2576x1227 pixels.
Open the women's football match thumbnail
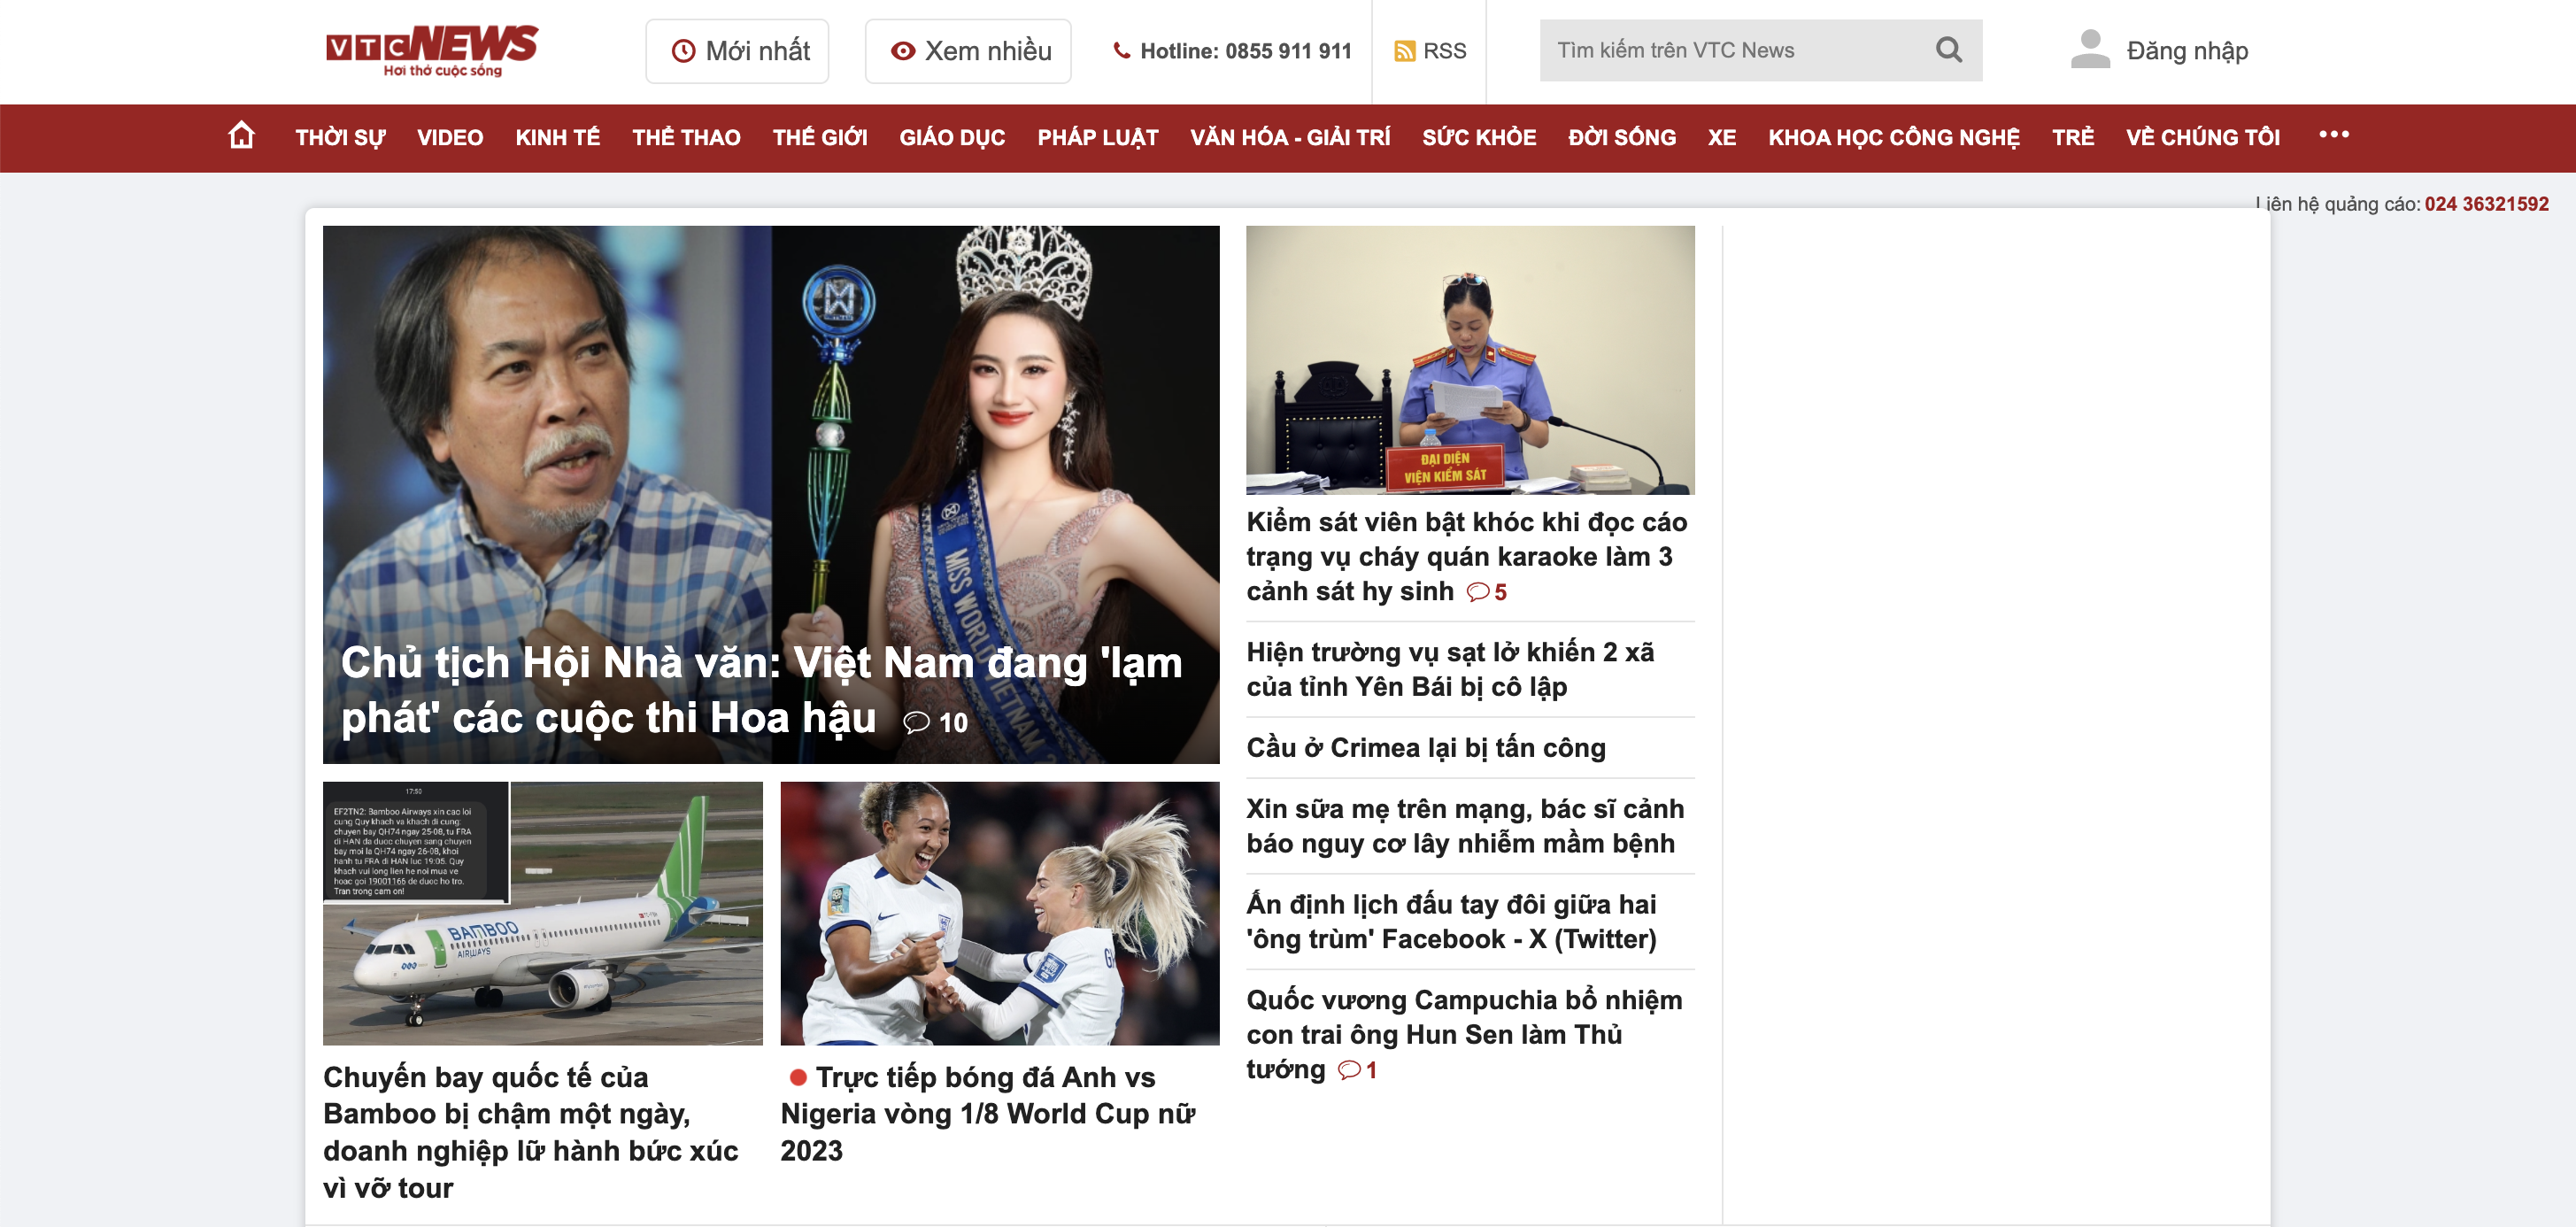999,913
